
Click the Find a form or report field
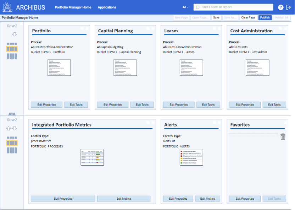[236, 7]
